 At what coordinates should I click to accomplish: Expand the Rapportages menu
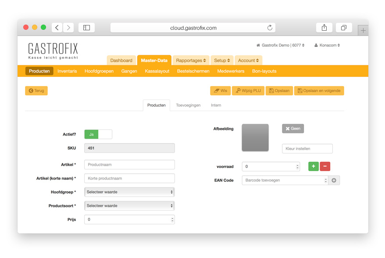(191, 61)
